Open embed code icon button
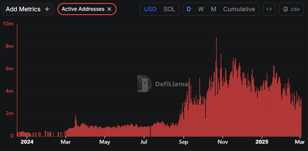Image resolution: width=308 pixels, height=151 pixels. [269, 9]
